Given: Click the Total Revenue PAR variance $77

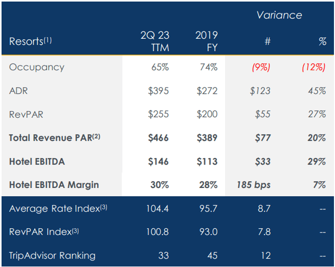Looking at the screenshot, I should (263, 138).
